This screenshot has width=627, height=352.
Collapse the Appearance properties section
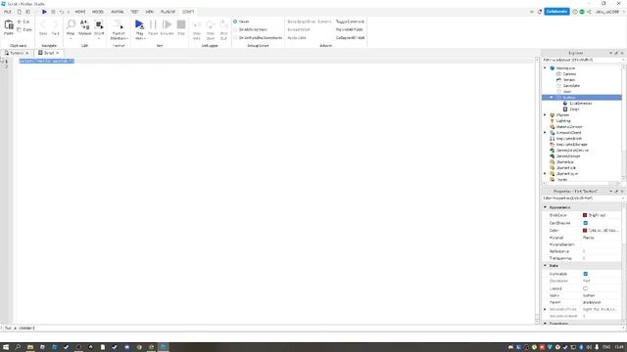click(545, 207)
